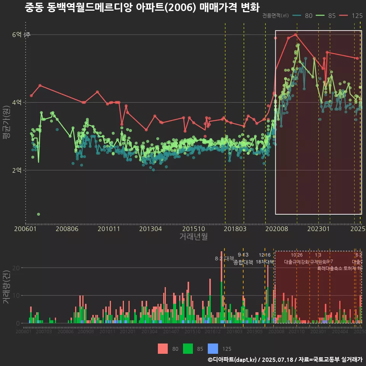Select 202301 on the price chart x-axis
This screenshot has height=366, width=366.
tap(318, 229)
